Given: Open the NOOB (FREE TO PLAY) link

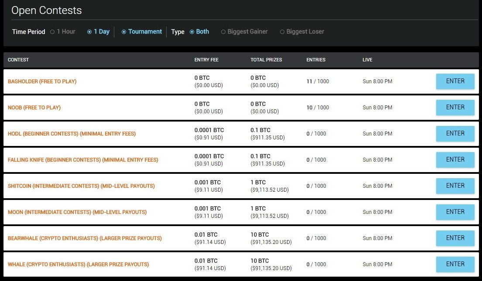Looking at the screenshot, I should click(34, 108).
